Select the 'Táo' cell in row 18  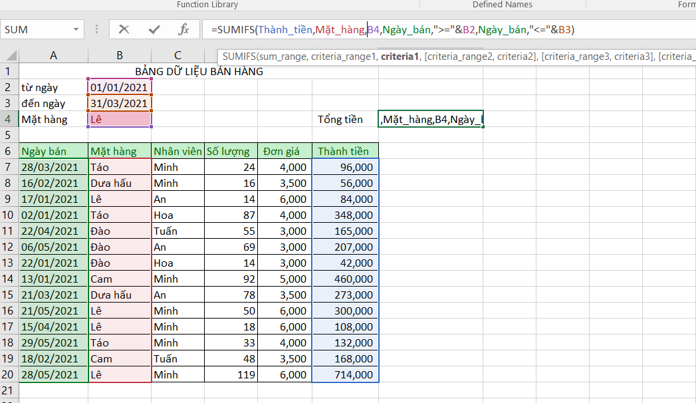(x=120, y=343)
